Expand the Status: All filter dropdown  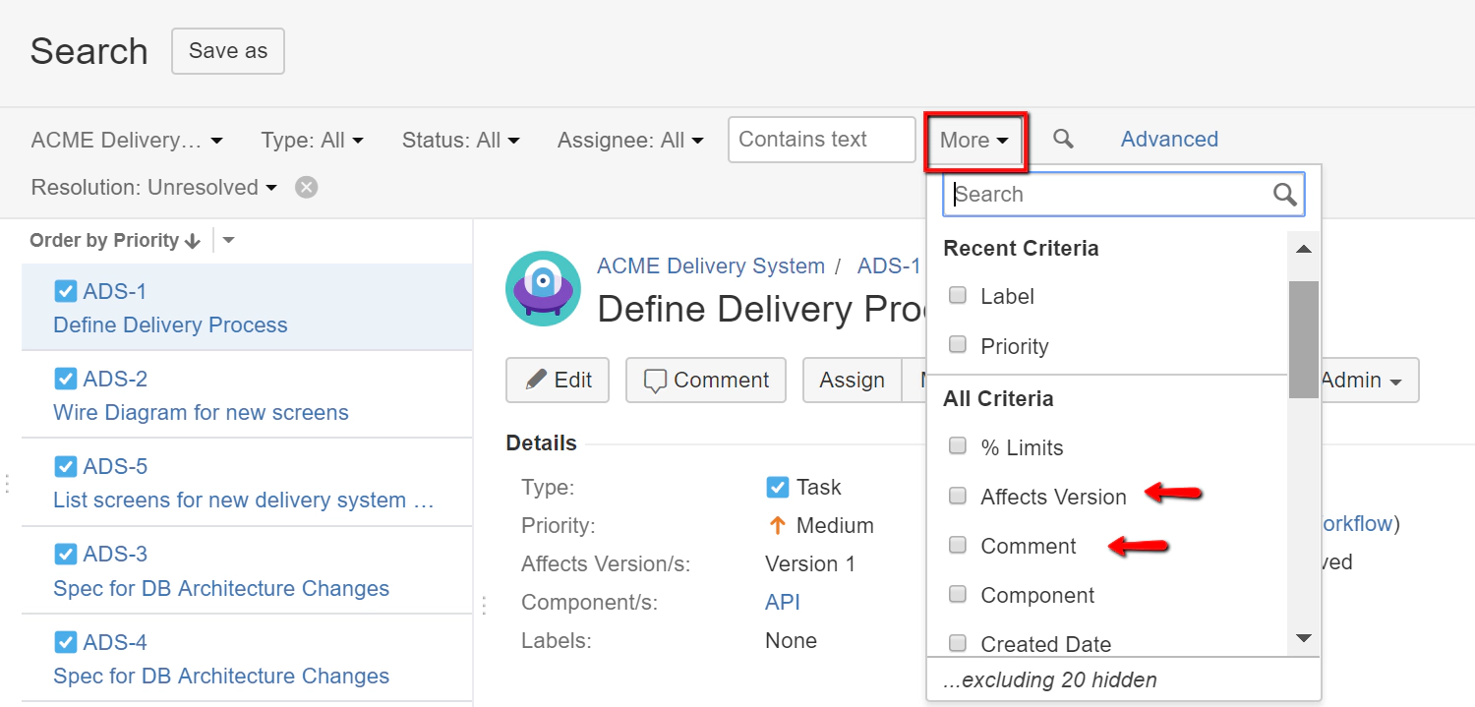coord(460,141)
